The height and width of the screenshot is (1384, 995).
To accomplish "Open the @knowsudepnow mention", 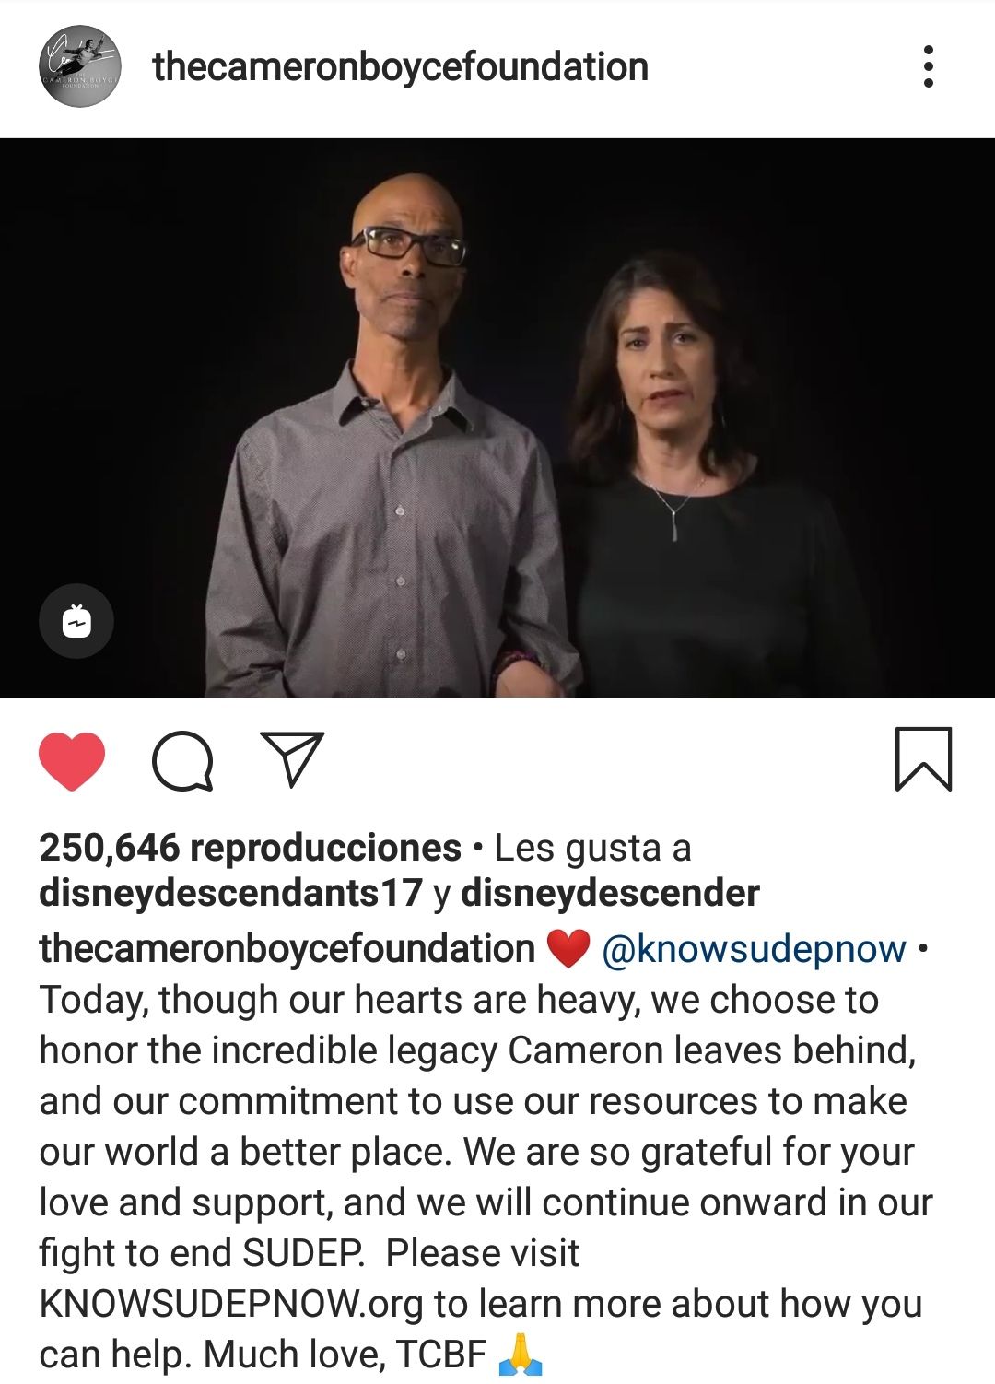I will 754,949.
